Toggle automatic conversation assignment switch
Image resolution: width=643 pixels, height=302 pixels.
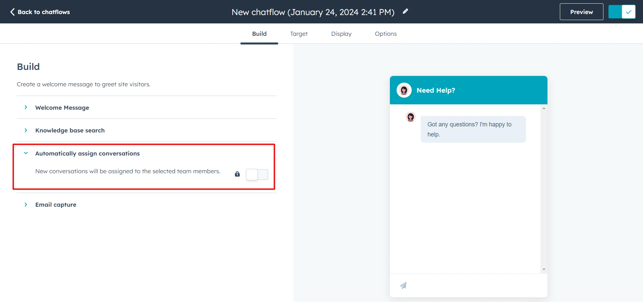[x=257, y=174]
